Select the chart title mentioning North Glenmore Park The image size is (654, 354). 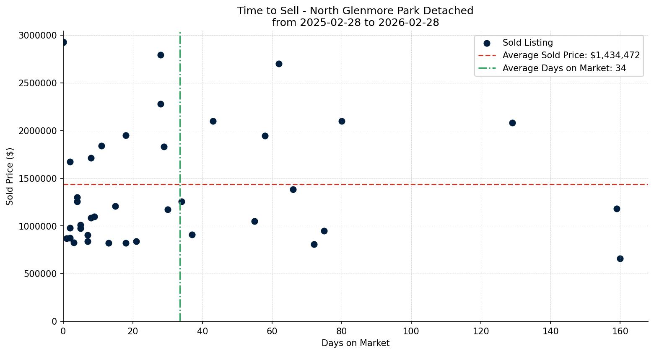pos(355,10)
